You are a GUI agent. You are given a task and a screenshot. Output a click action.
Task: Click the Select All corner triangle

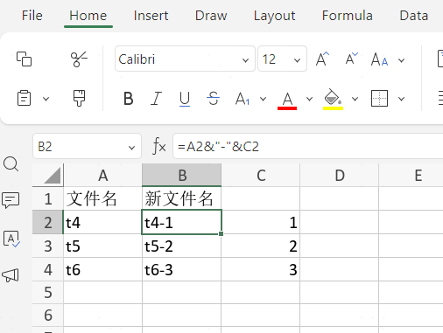[x=53, y=176]
